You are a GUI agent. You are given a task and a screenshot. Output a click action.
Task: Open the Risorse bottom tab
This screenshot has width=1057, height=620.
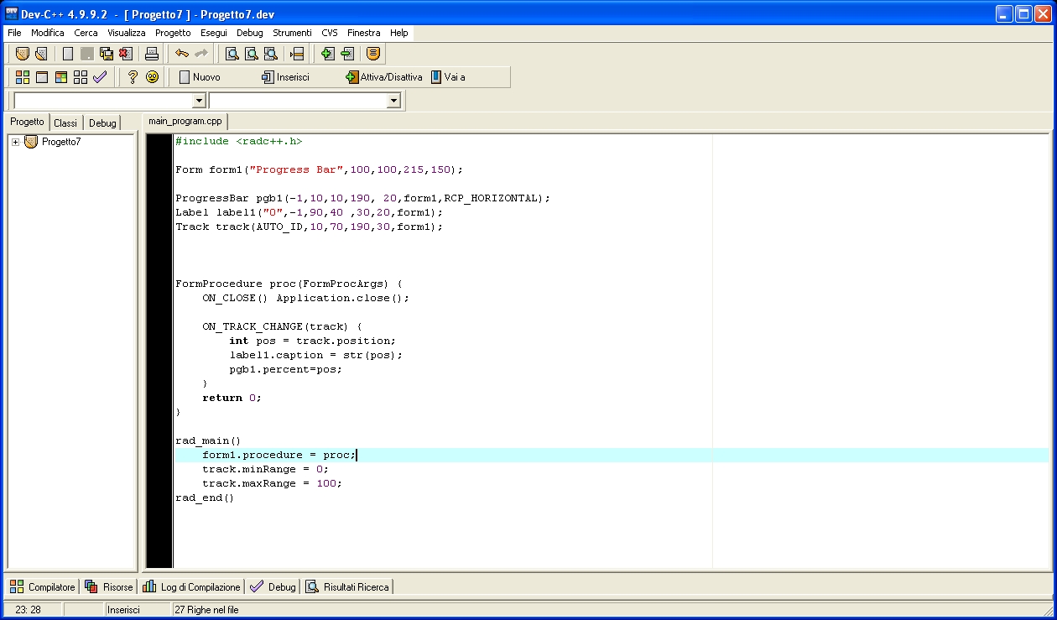point(109,586)
